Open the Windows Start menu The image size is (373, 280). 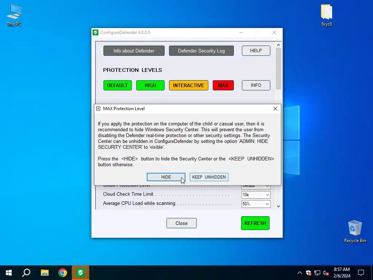click(x=9, y=273)
